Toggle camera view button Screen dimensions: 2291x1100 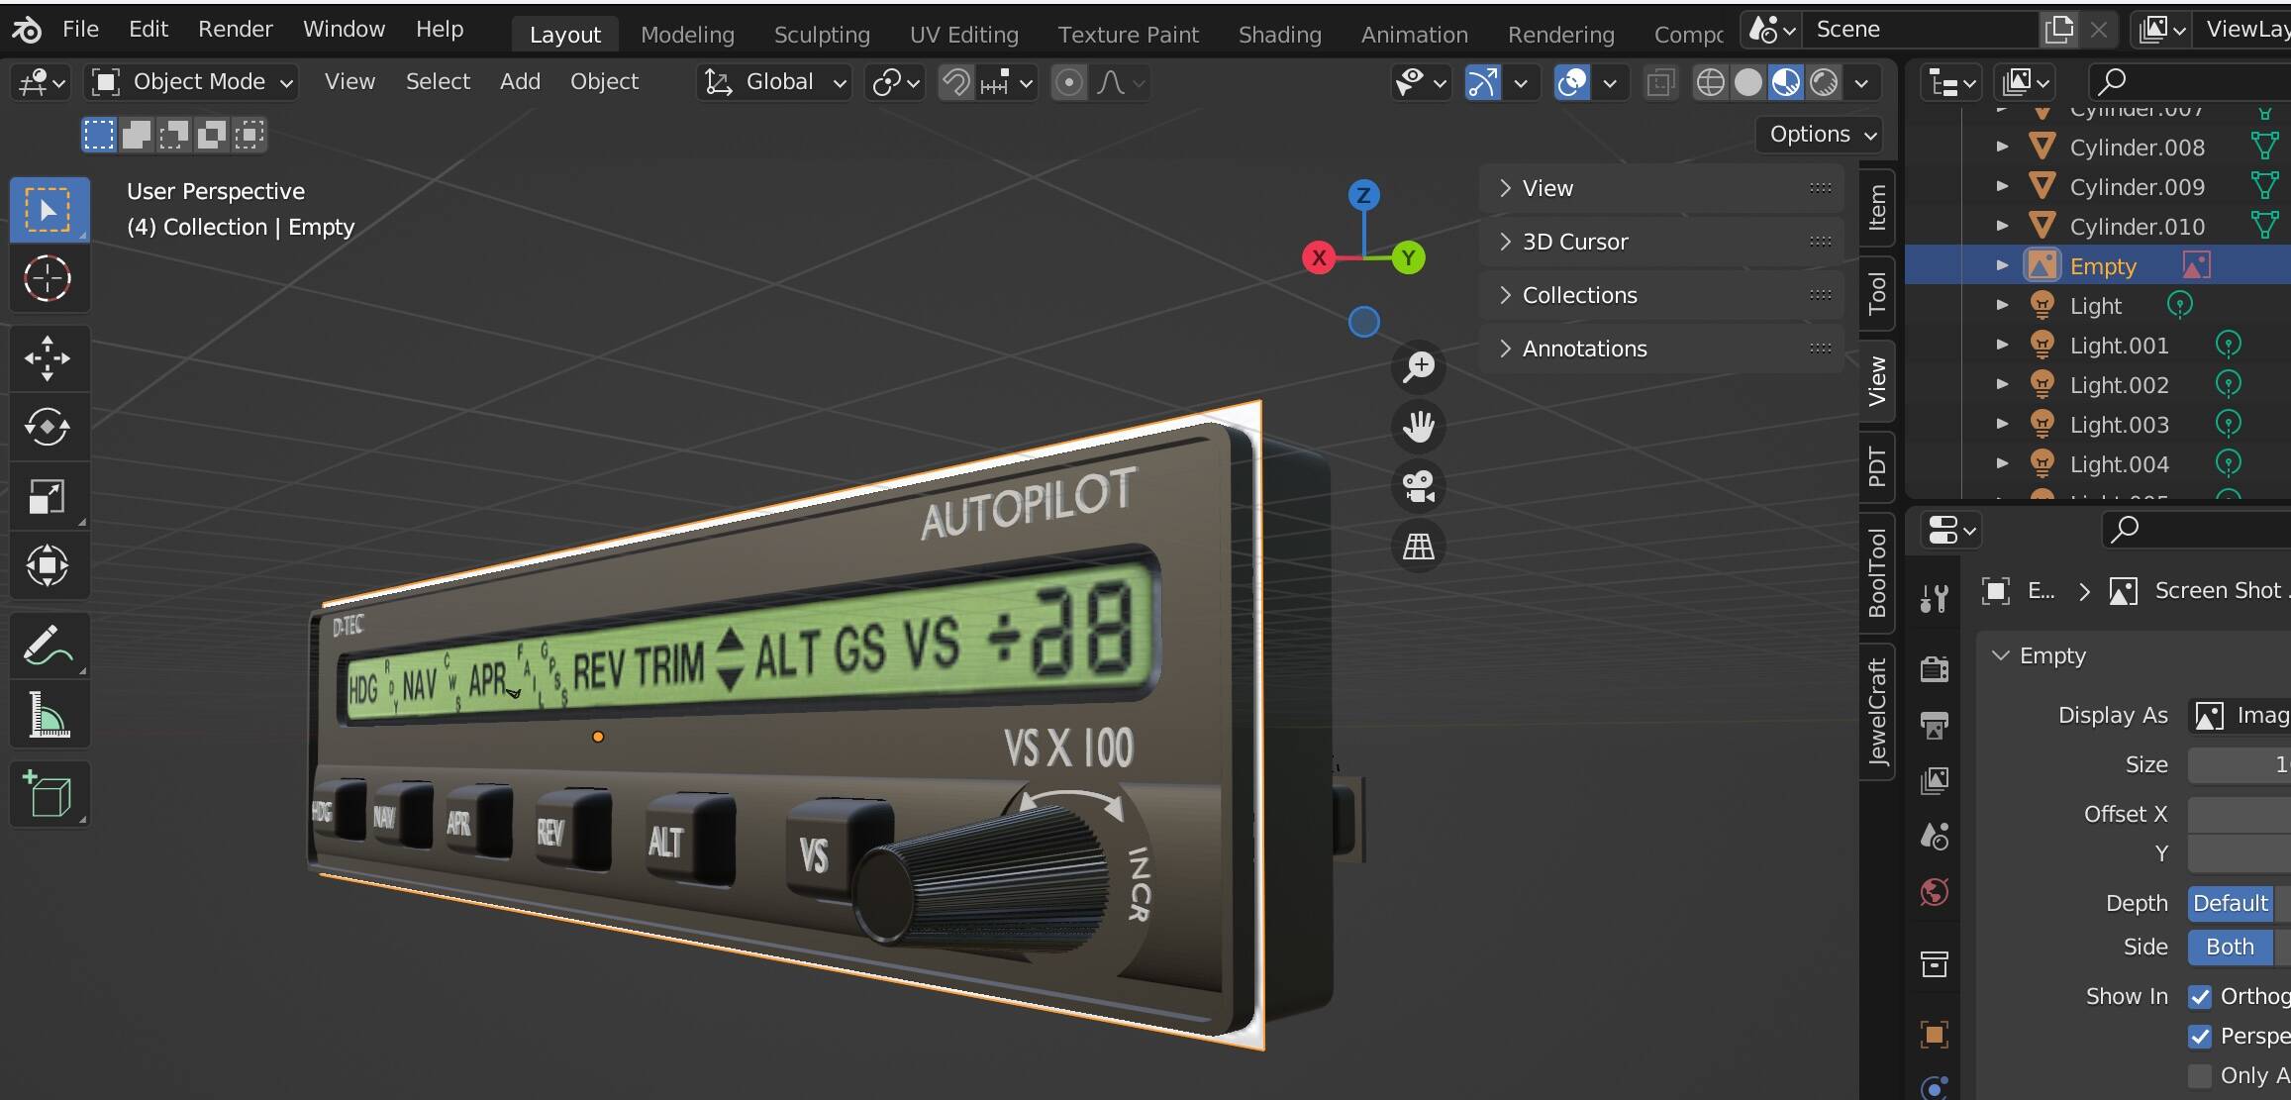tap(1418, 486)
